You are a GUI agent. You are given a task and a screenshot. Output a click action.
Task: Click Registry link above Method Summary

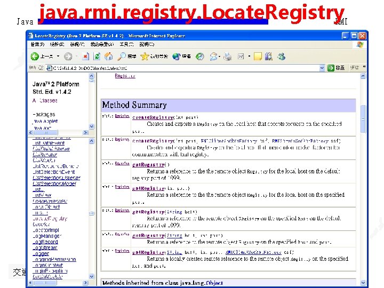pyautogui.click(x=125, y=76)
